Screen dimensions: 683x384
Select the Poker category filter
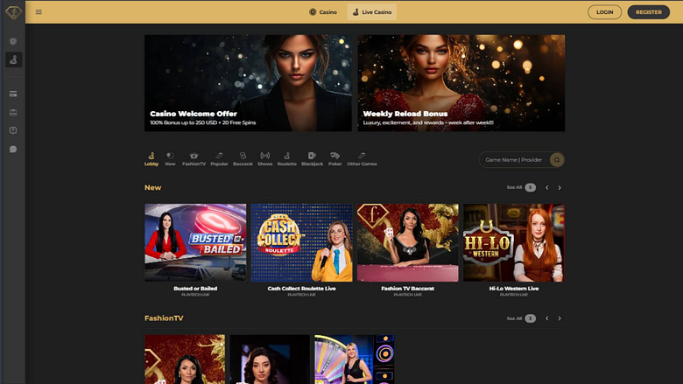(335, 159)
